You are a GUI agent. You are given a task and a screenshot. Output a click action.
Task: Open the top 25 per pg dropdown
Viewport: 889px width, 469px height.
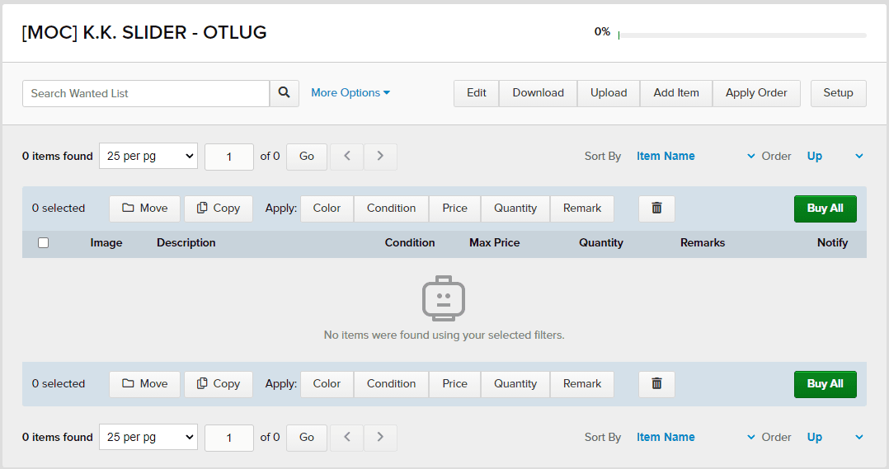pyautogui.click(x=148, y=157)
